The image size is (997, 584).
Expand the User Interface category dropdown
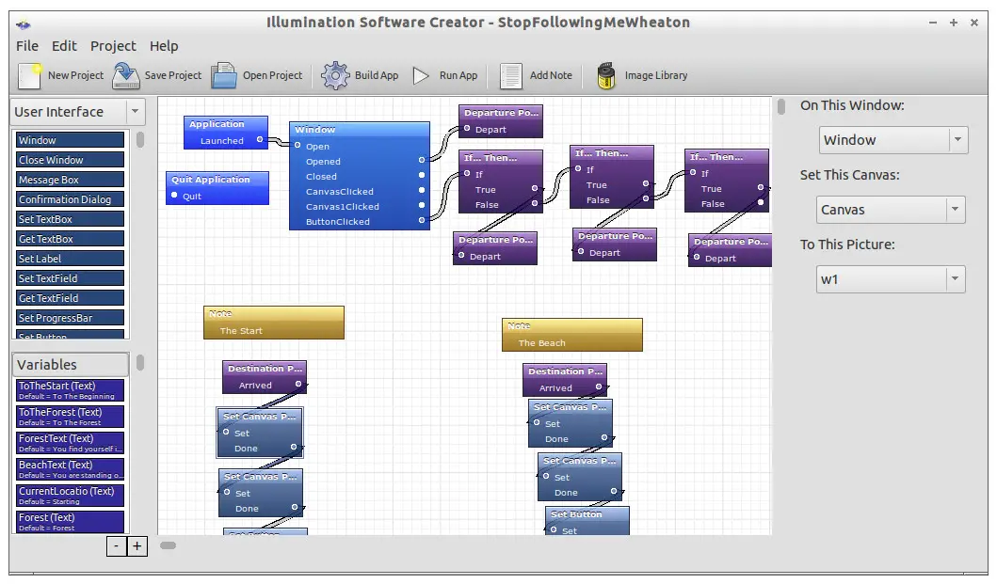[x=135, y=112]
